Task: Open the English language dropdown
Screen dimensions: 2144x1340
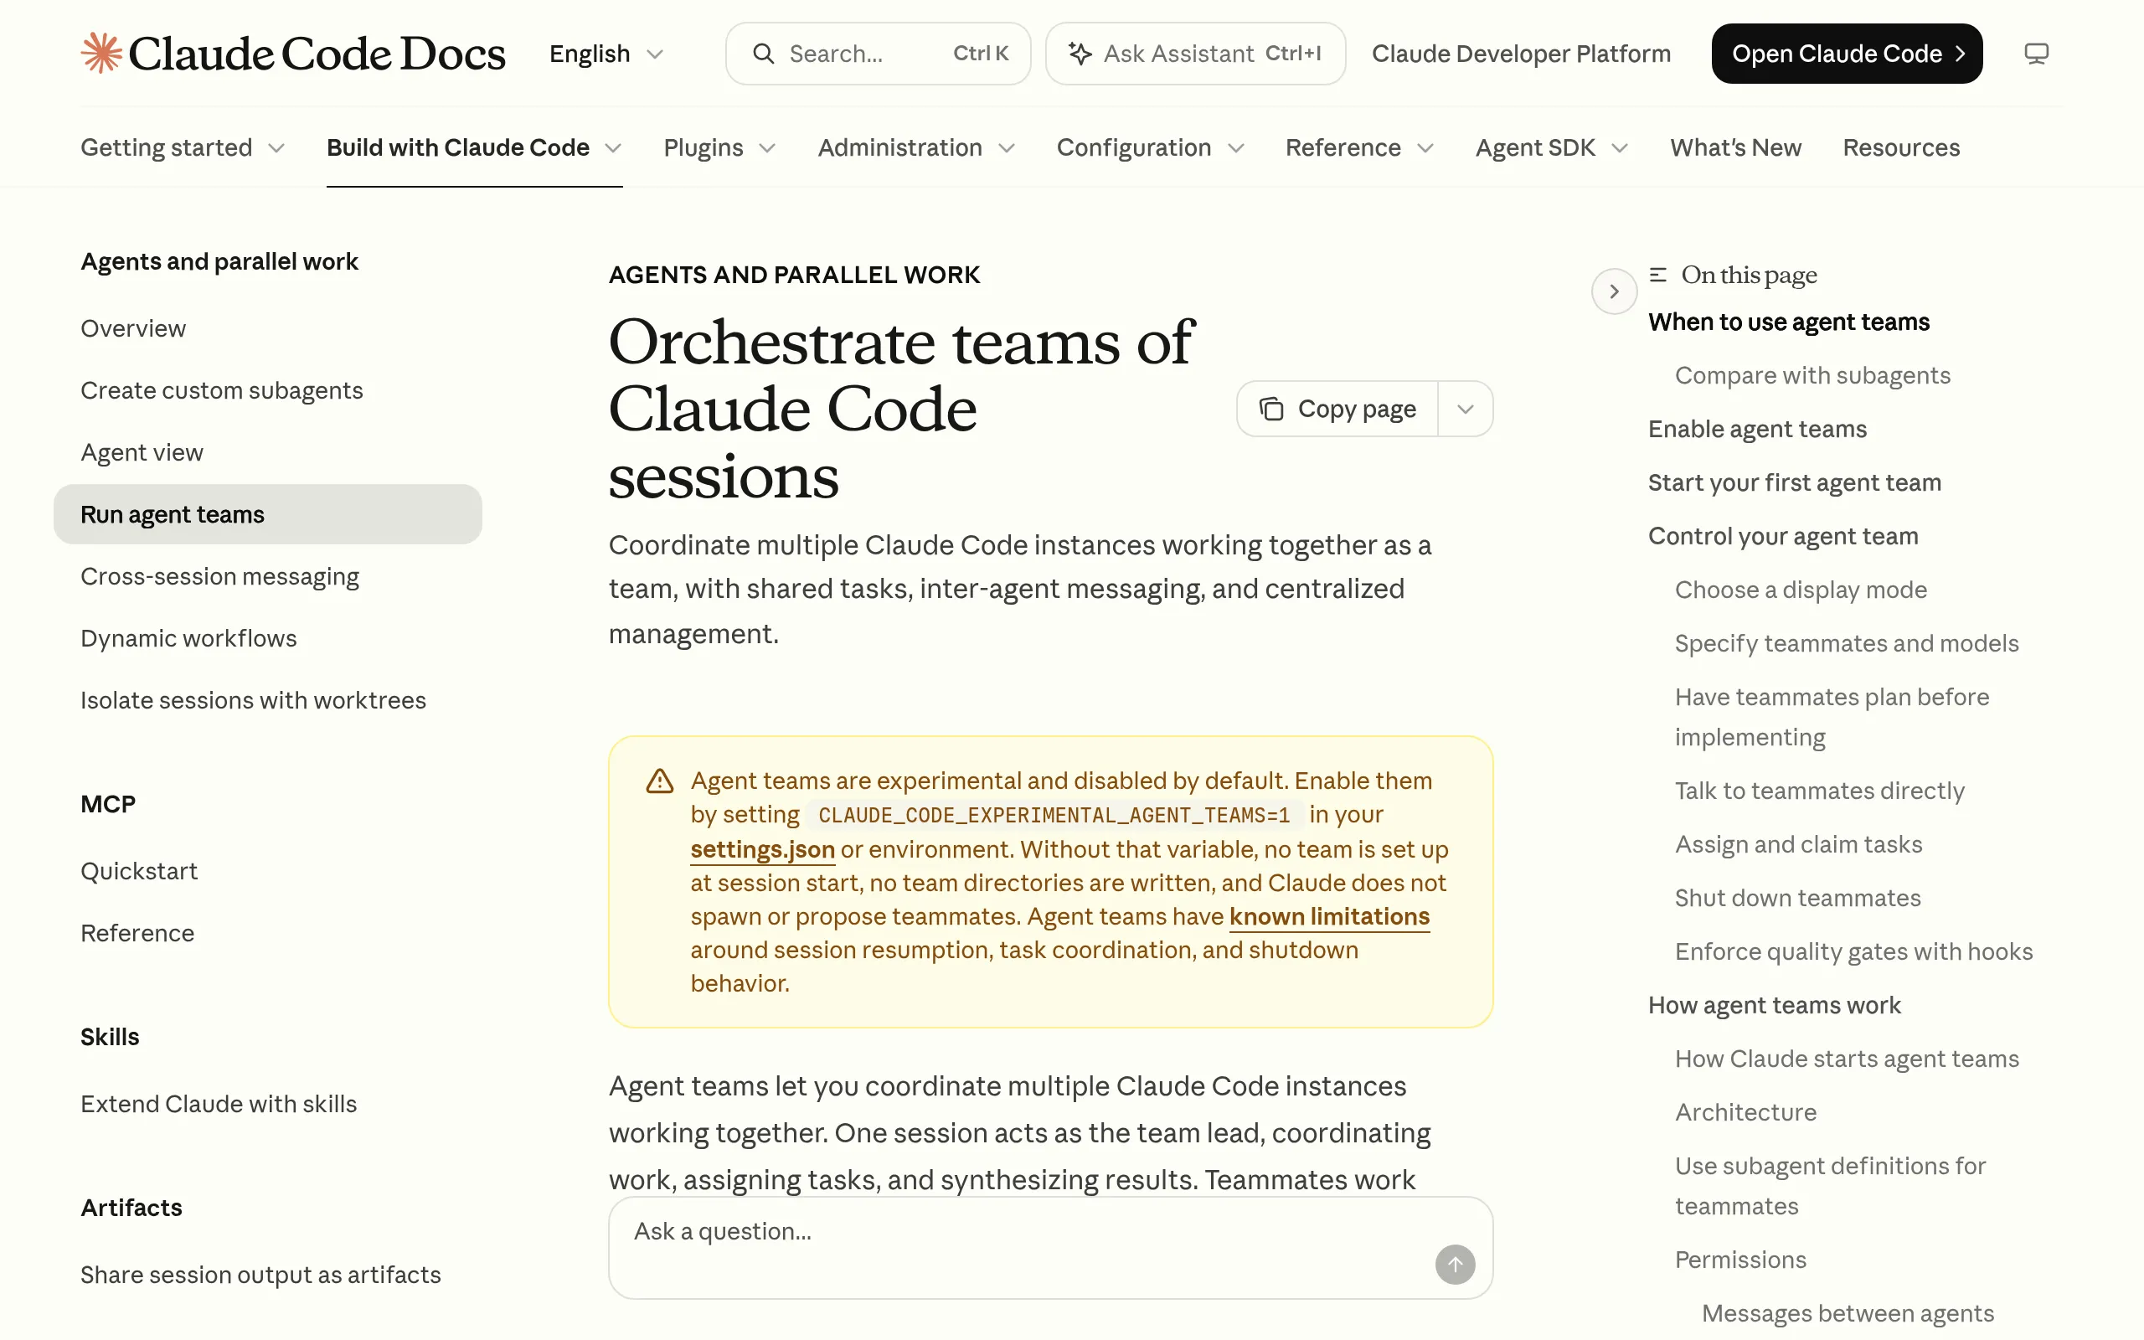Action: [606, 54]
